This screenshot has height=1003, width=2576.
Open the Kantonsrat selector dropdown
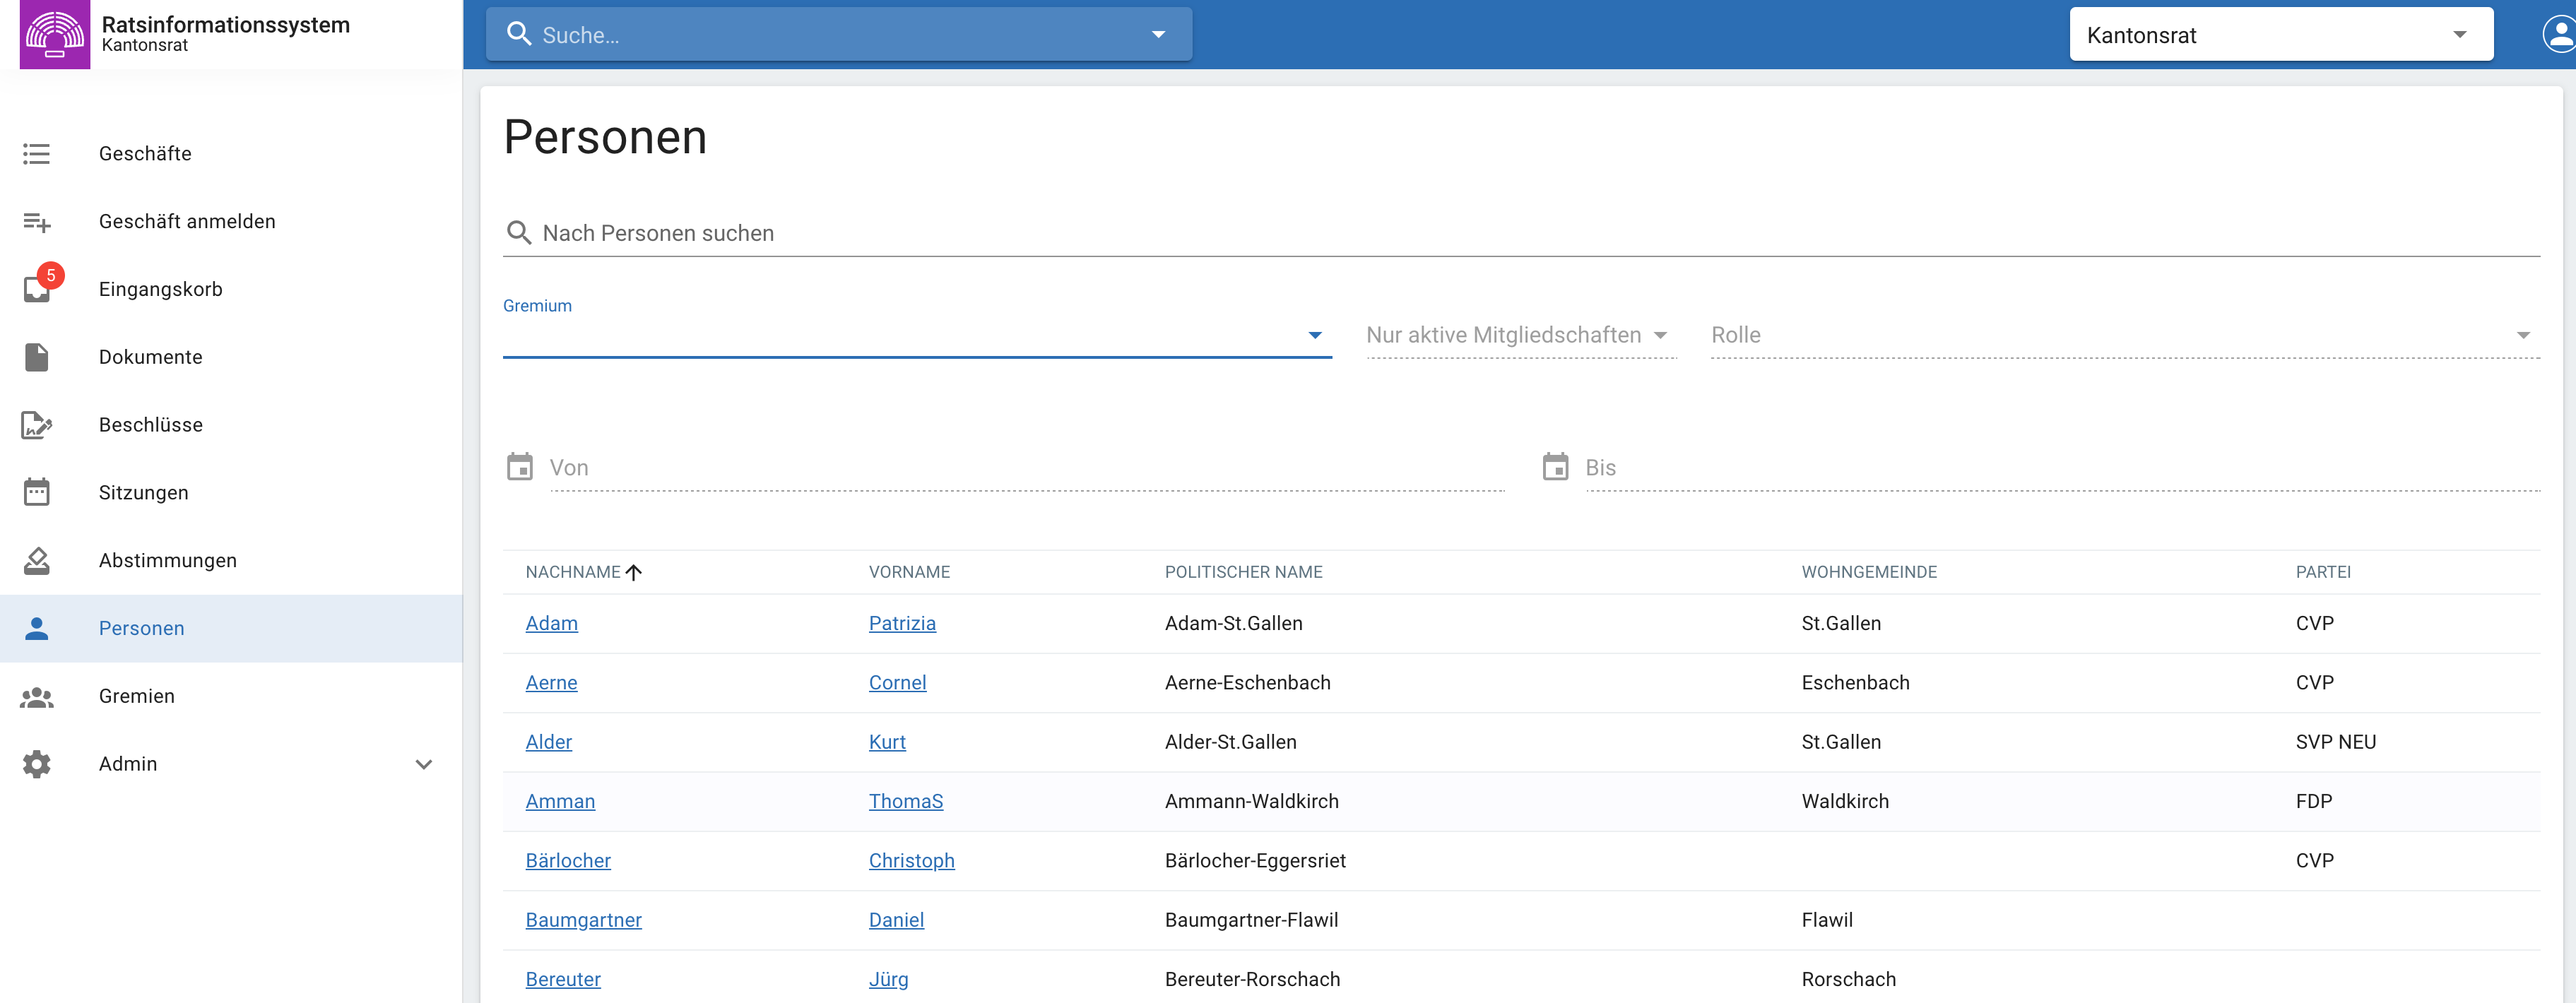point(2280,35)
